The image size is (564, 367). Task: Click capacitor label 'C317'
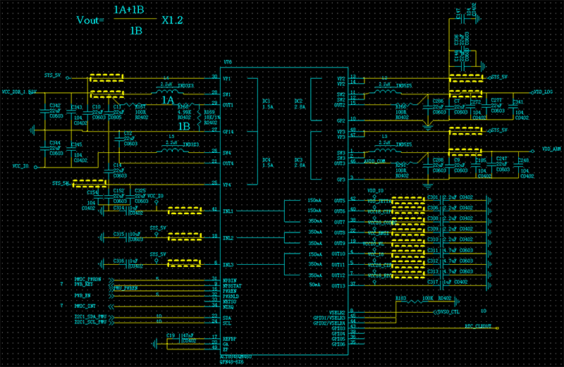[433, 282]
